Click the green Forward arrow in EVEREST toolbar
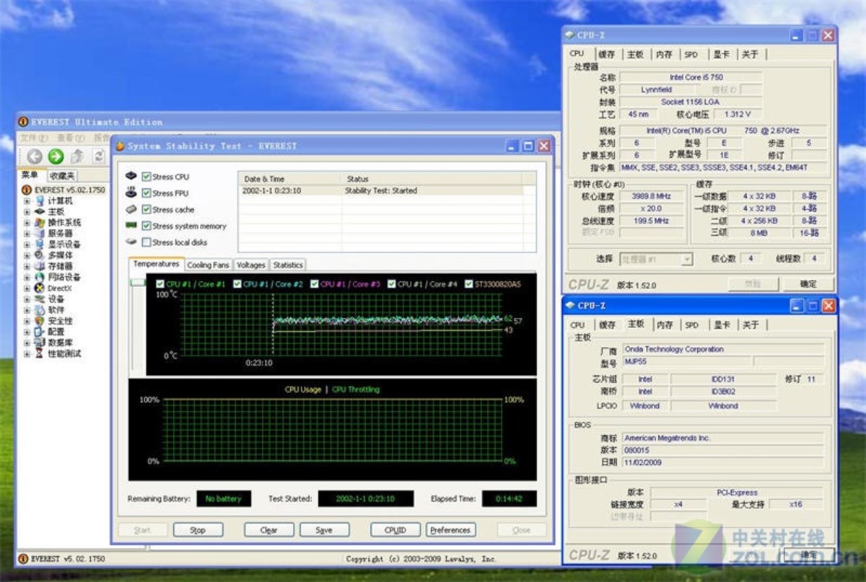 pyautogui.click(x=56, y=156)
